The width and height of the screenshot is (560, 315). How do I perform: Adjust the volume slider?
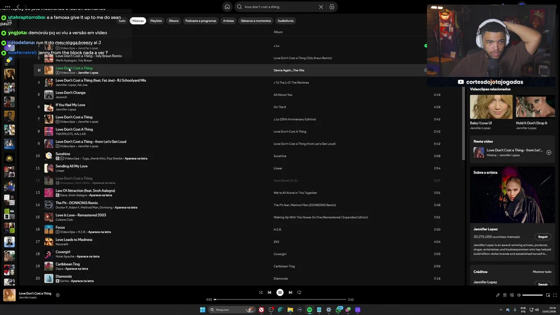pos(532,295)
